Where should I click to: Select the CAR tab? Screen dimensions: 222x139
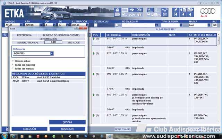pyautogui.click(x=53, y=42)
